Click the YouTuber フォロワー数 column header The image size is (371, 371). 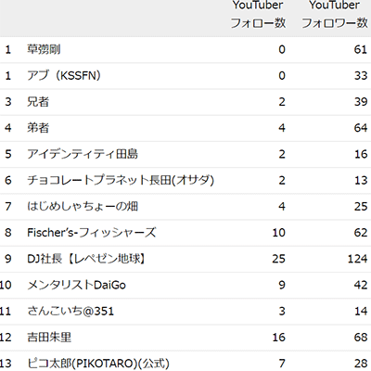pos(335,14)
